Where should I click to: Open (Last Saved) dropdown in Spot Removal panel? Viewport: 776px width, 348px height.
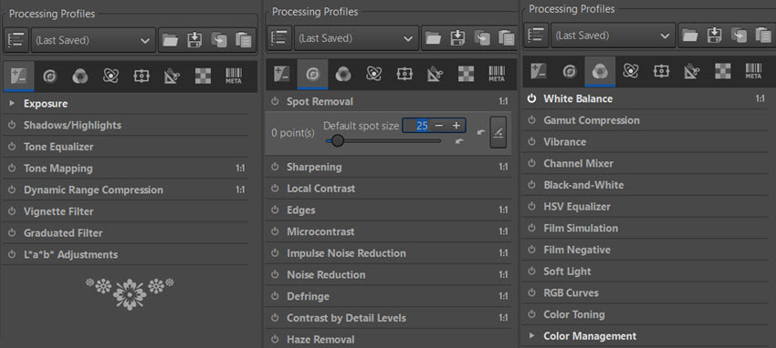point(356,38)
